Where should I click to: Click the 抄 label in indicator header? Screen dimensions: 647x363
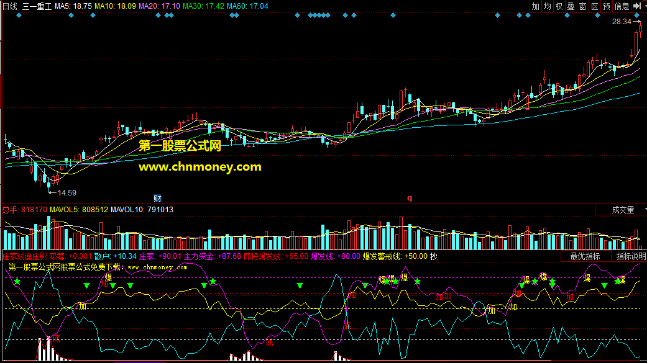click(x=434, y=256)
